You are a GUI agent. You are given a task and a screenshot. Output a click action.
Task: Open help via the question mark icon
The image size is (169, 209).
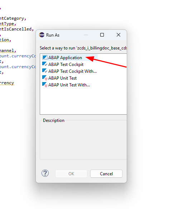point(45,173)
